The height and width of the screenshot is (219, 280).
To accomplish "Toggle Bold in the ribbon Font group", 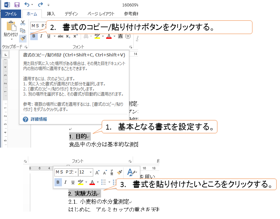I will point(34,36).
